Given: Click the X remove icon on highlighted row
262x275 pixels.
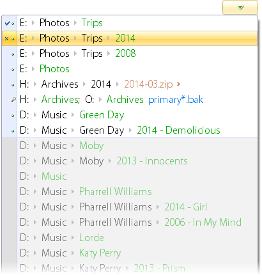Looking at the screenshot, I should 6,38.
